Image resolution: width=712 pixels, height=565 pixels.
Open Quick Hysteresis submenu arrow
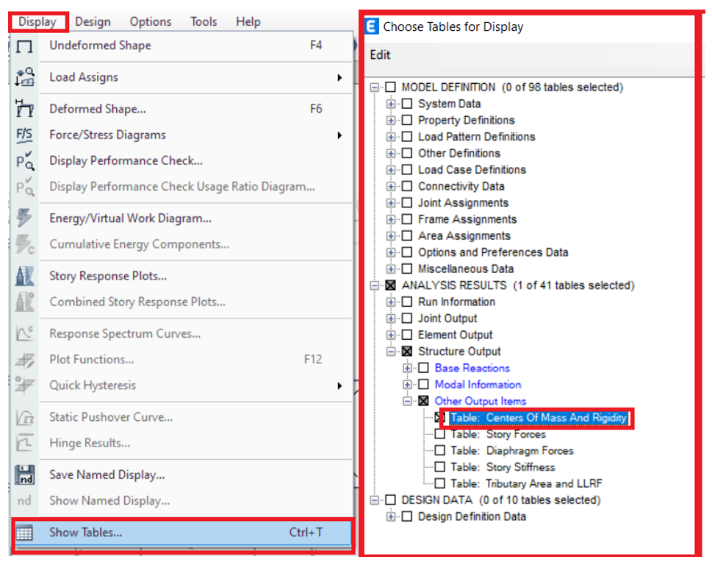[x=339, y=385]
